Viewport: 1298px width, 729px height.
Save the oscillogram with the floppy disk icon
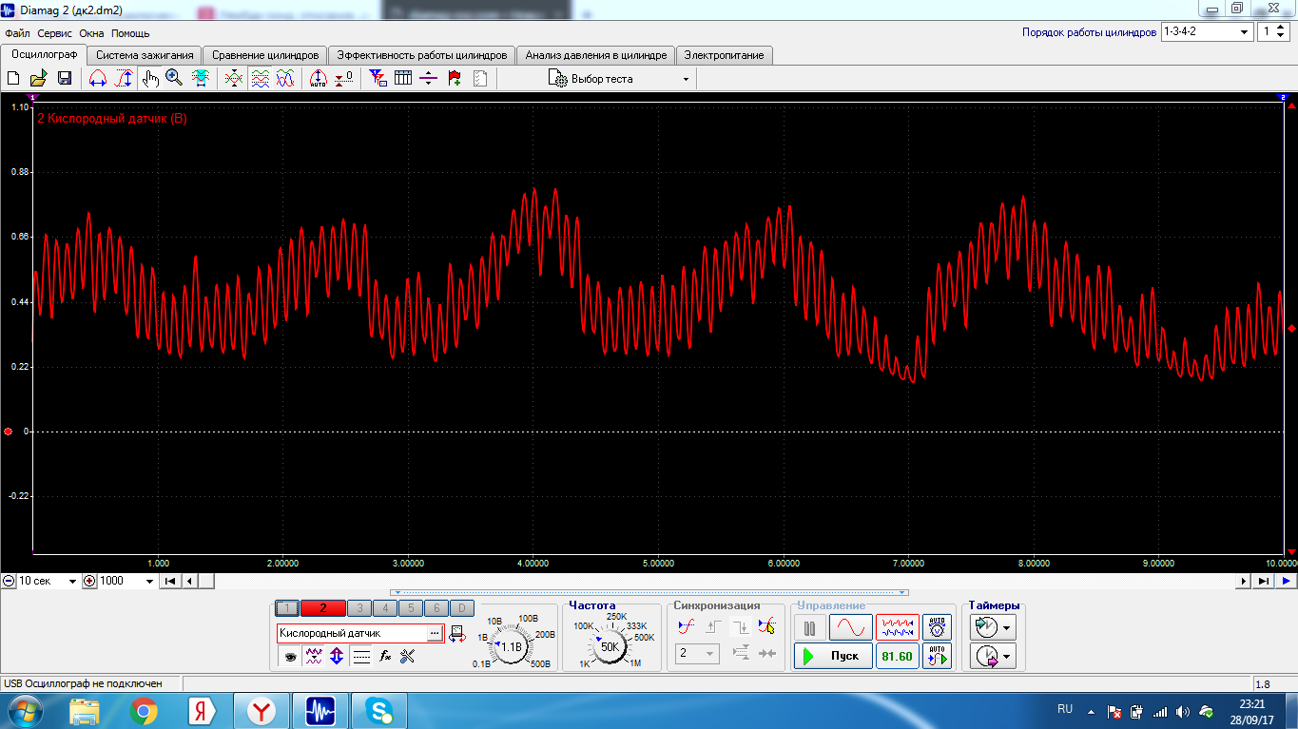point(65,79)
